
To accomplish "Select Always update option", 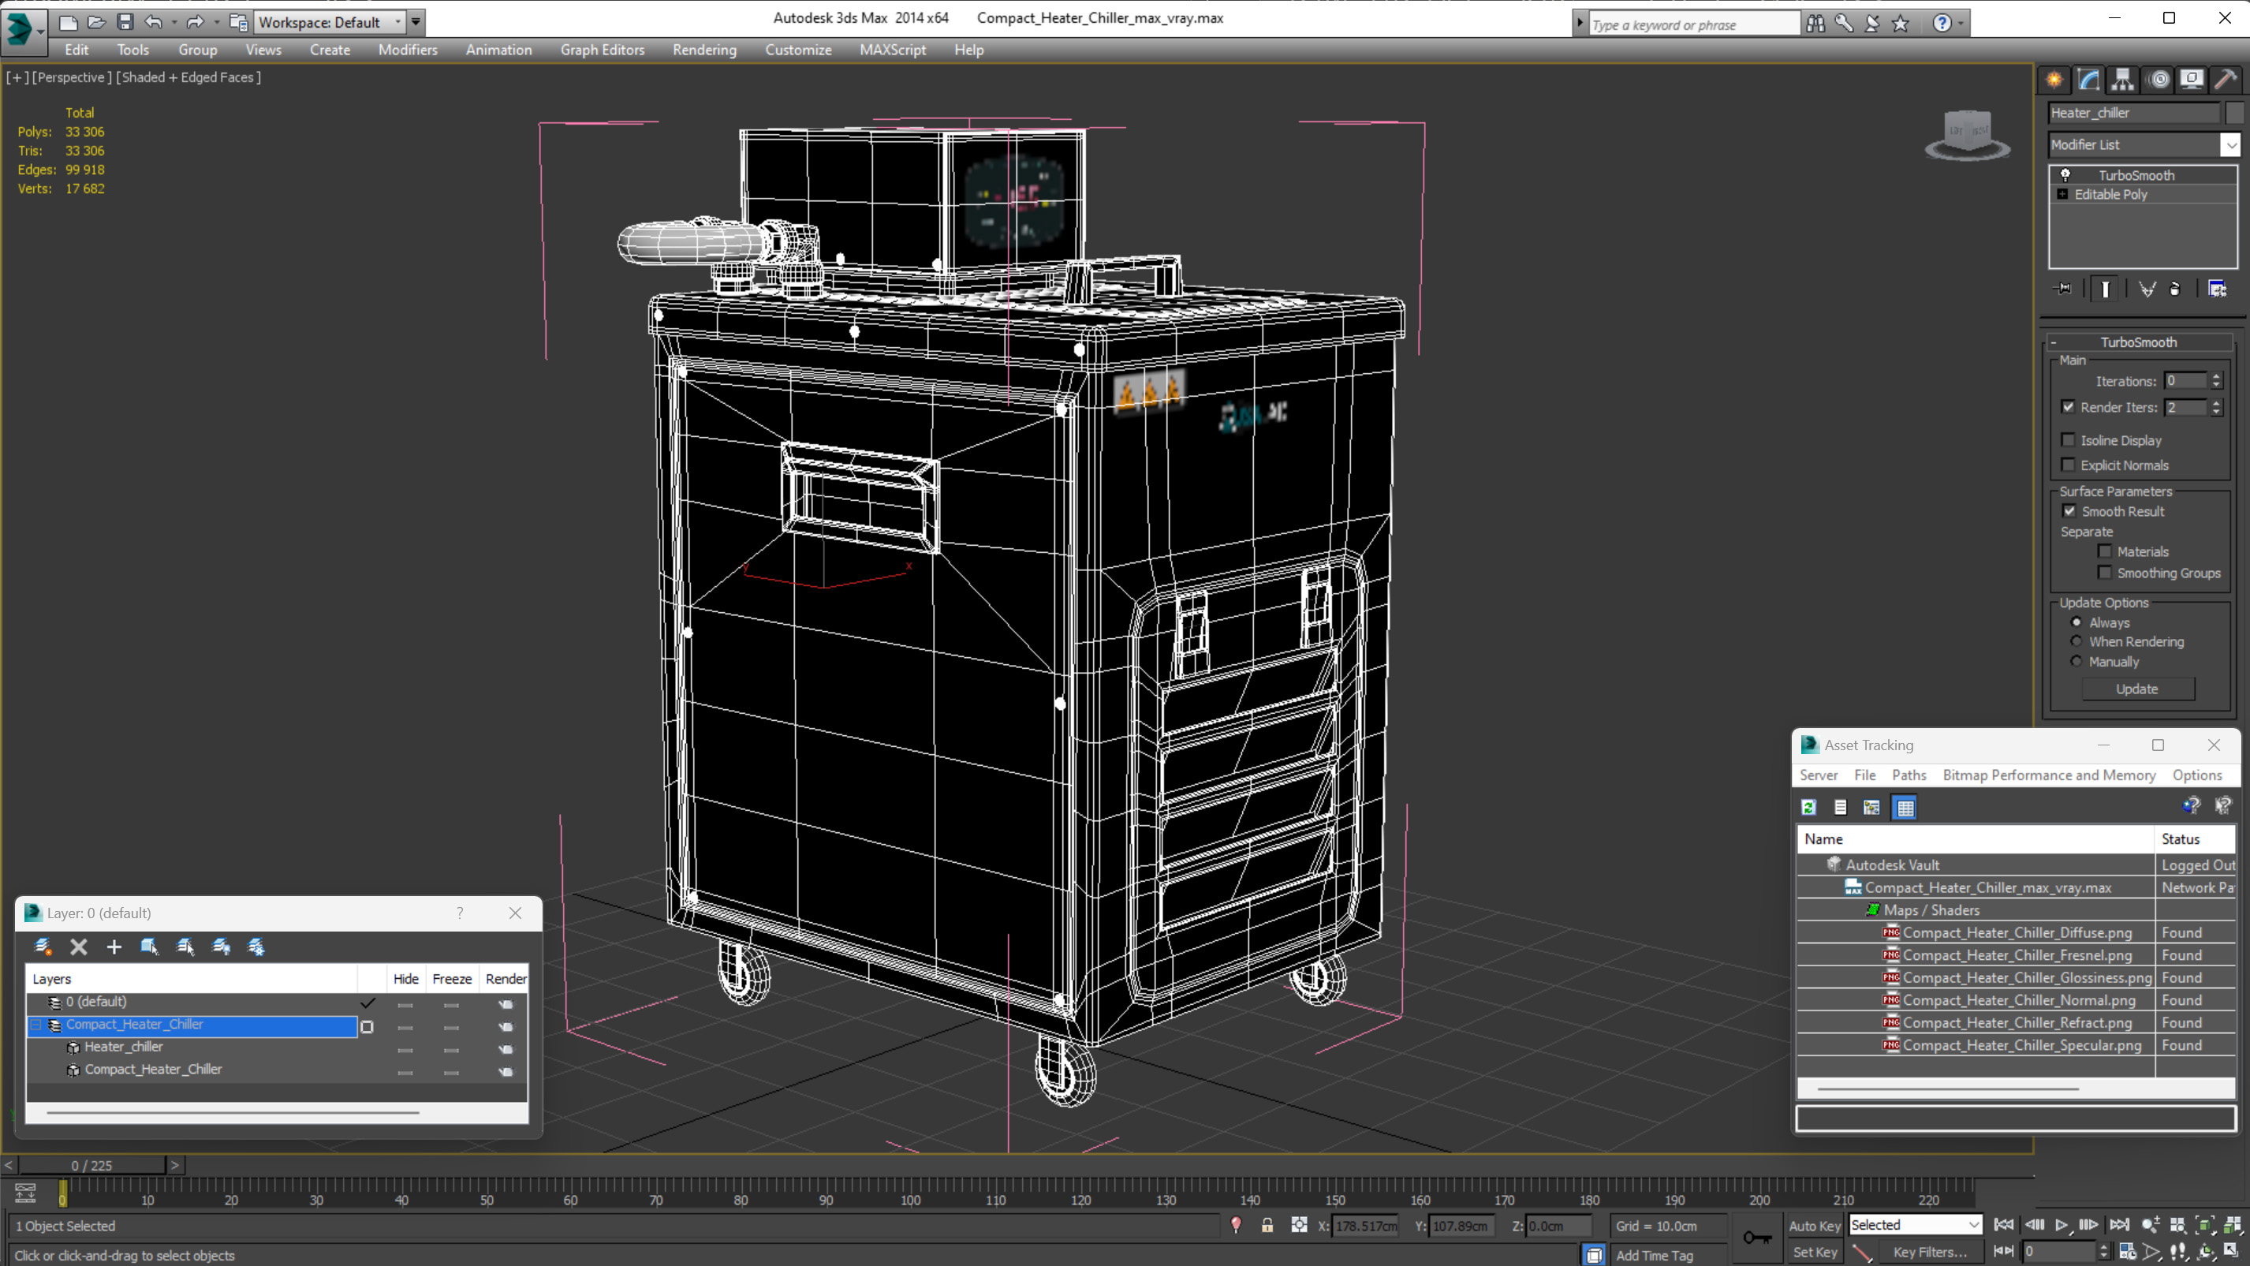I will tap(2076, 622).
